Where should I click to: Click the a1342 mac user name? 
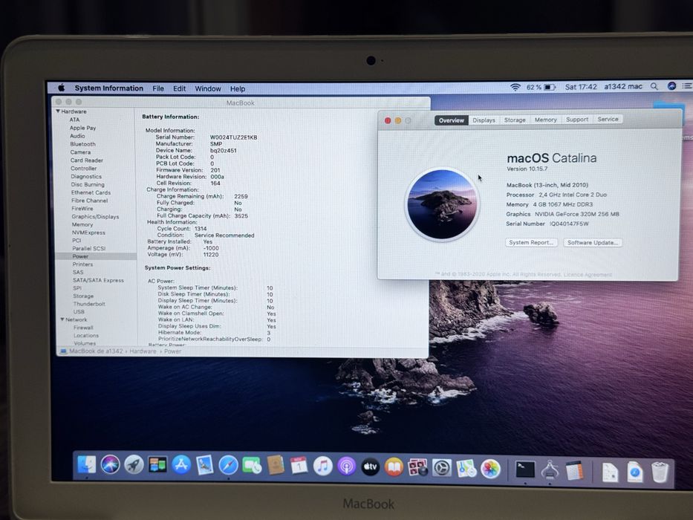tap(622, 86)
